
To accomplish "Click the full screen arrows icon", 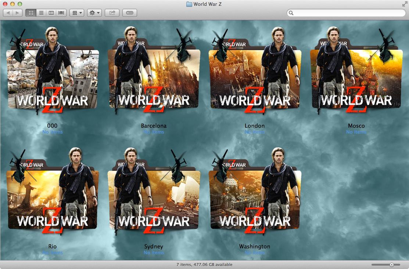I will coord(404,4).
